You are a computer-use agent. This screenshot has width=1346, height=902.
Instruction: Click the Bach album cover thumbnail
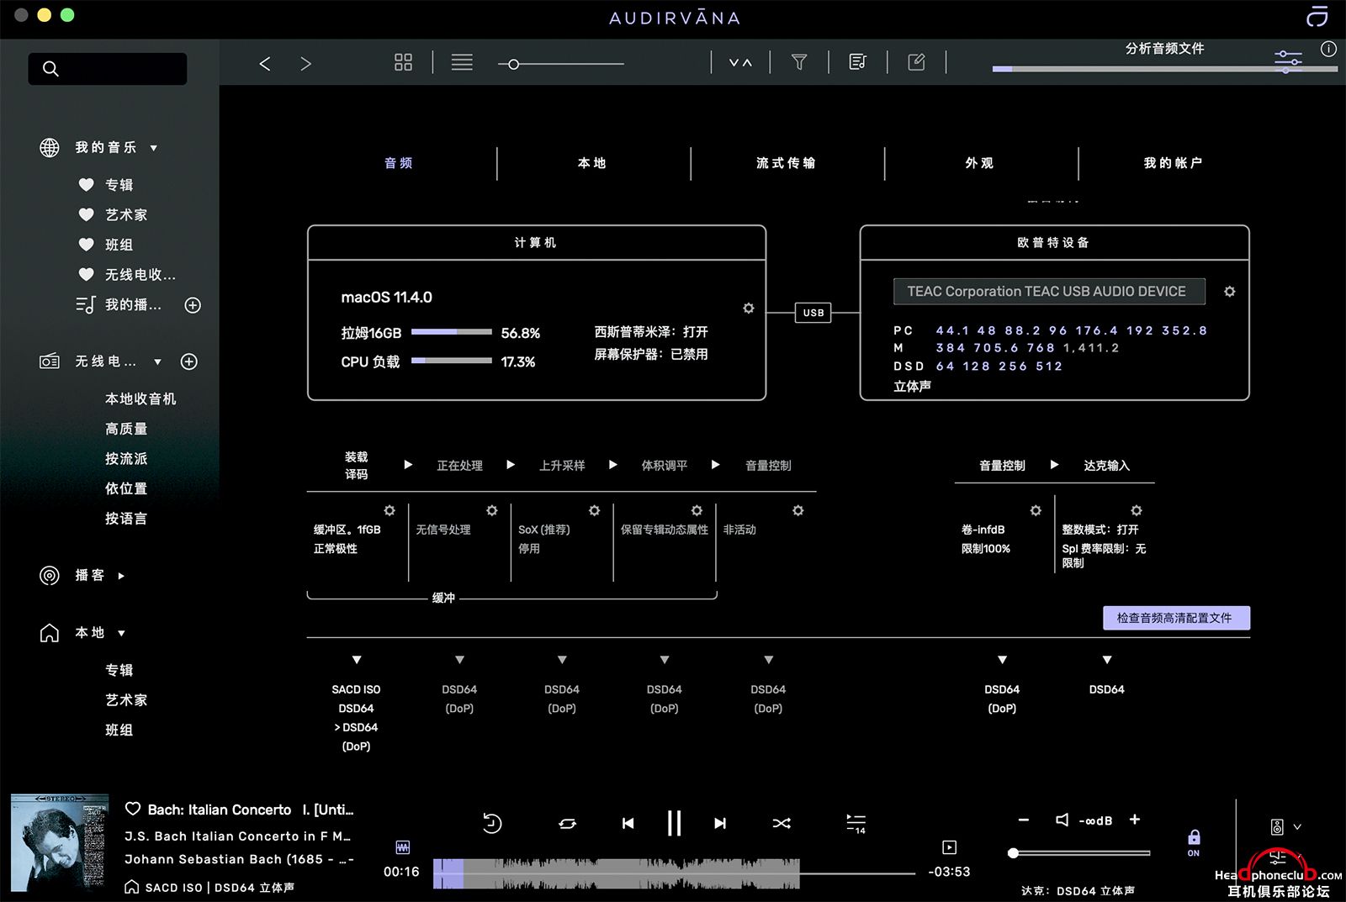(59, 843)
